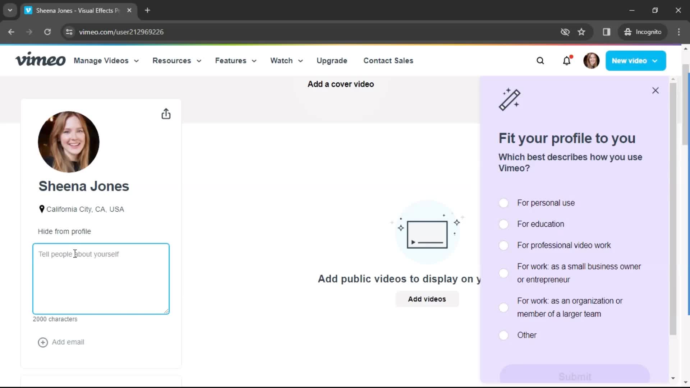
Task: Open the New video dropdown
Action: click(635, 61)
